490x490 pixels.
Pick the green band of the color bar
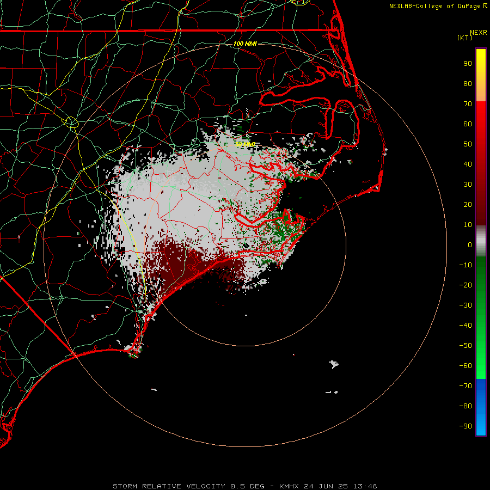click(x=481, y=317)
